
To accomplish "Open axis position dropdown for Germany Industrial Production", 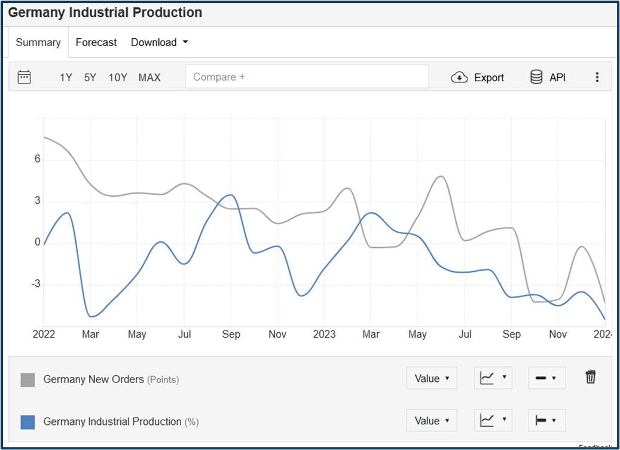I will tap(546, 421).
